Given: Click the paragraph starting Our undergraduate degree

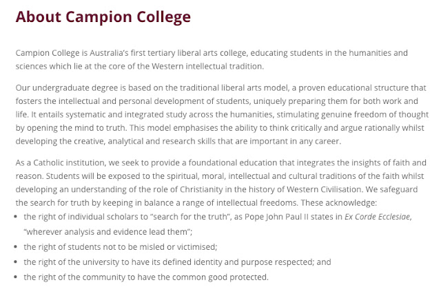Looking at the screenshot, I should pyautogui.click(x=220, y=115).
